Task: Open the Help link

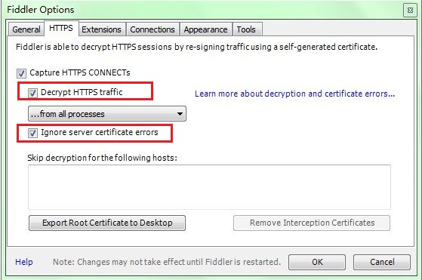Action: pyautogui.click(x=24, y=262)
